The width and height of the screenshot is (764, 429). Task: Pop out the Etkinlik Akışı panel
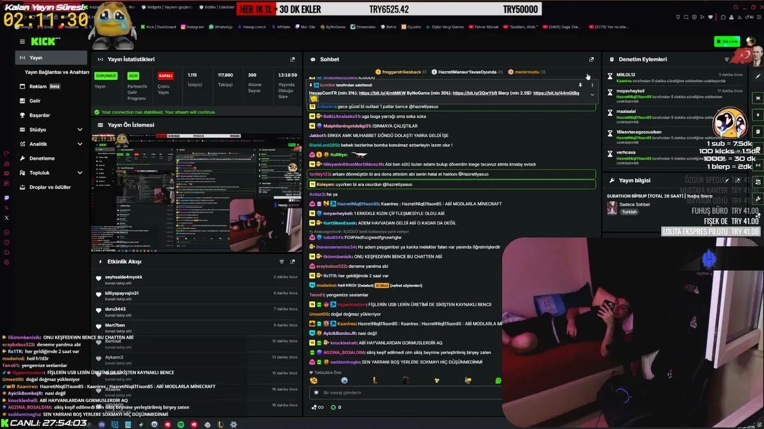292,262
